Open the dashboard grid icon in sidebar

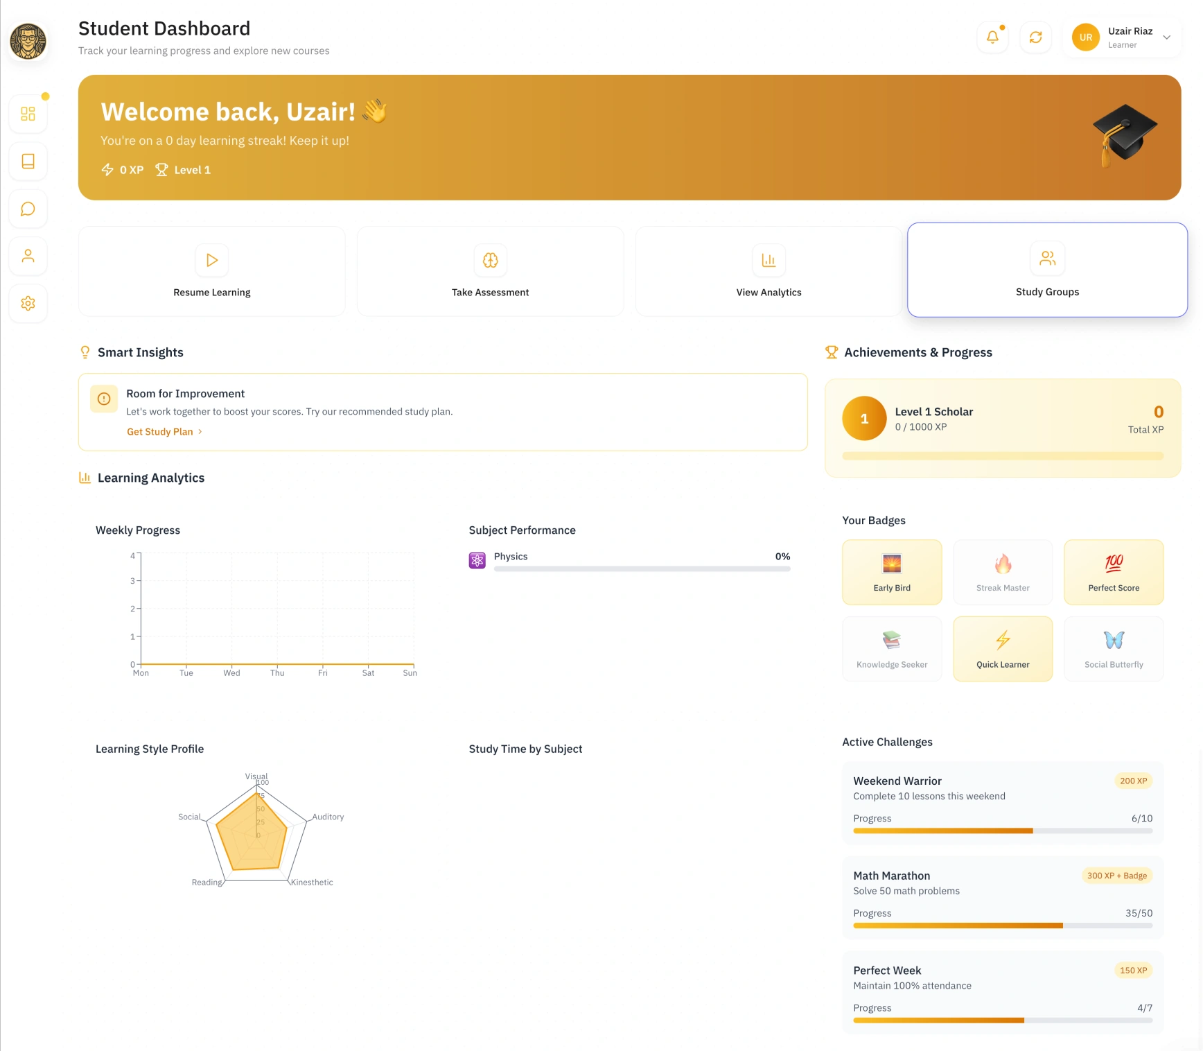[28, 114]
